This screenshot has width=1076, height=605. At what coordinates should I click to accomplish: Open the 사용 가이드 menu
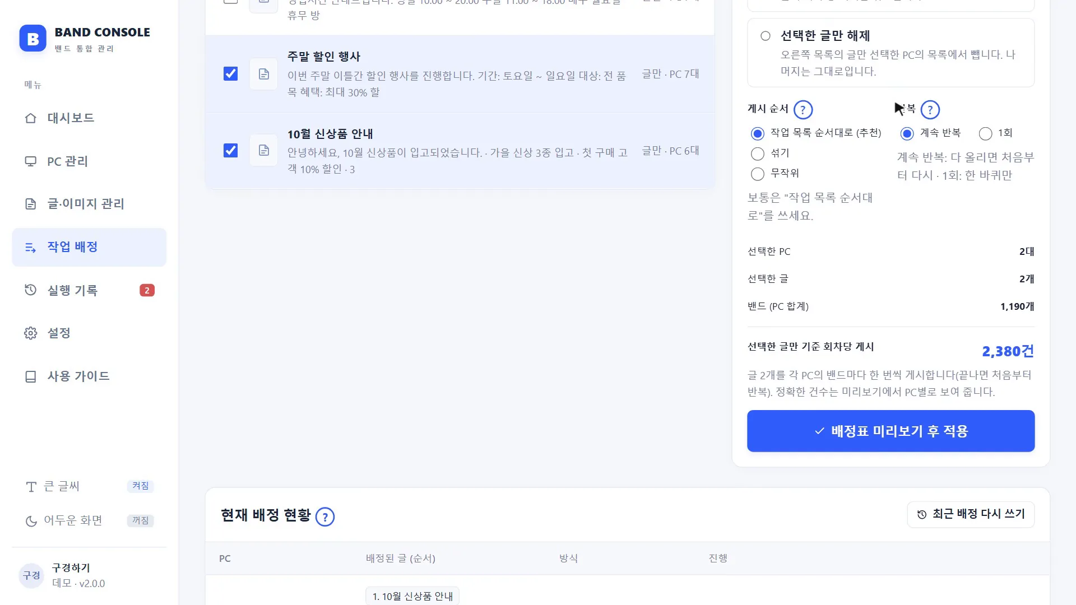89,376
